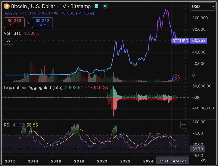Click the blue 60,252 BUY button
The image size is (218, 166).
click(x=42, y=22)
